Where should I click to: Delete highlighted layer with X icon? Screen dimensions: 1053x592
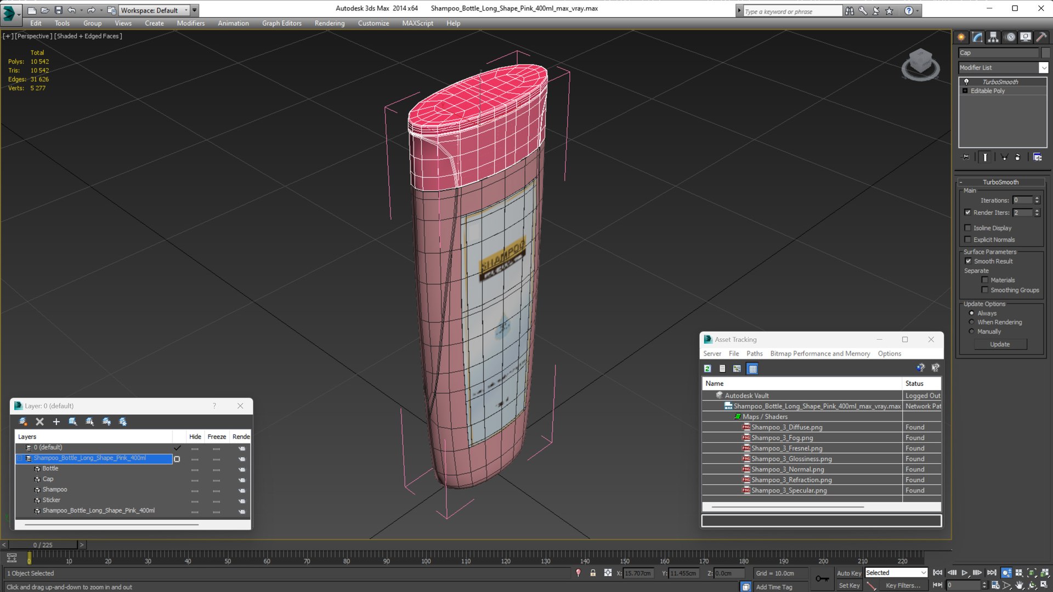point(39,422)
